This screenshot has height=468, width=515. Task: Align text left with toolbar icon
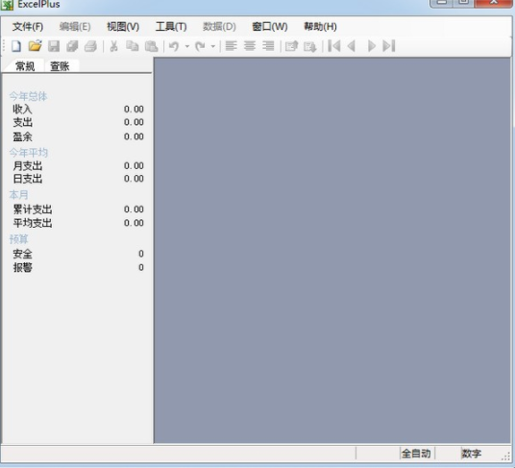pos(231,46)
